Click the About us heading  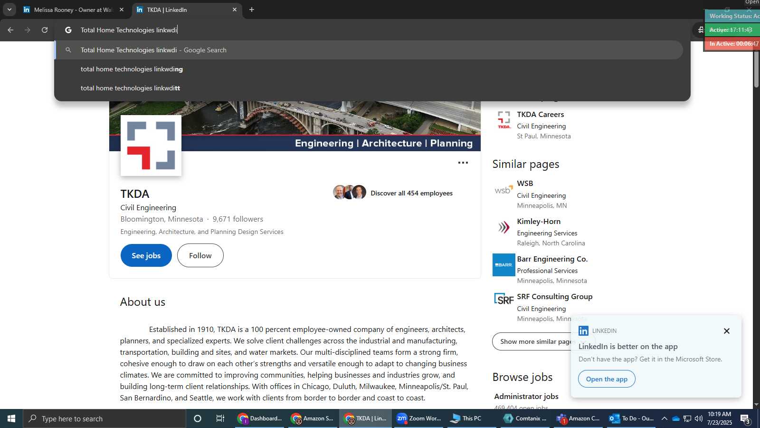(142, 302)
